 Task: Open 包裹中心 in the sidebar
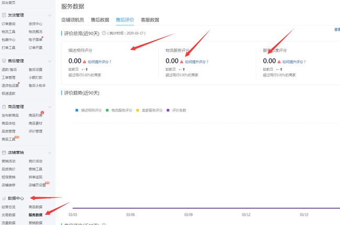pyautogui.click(x=8, y=40)
